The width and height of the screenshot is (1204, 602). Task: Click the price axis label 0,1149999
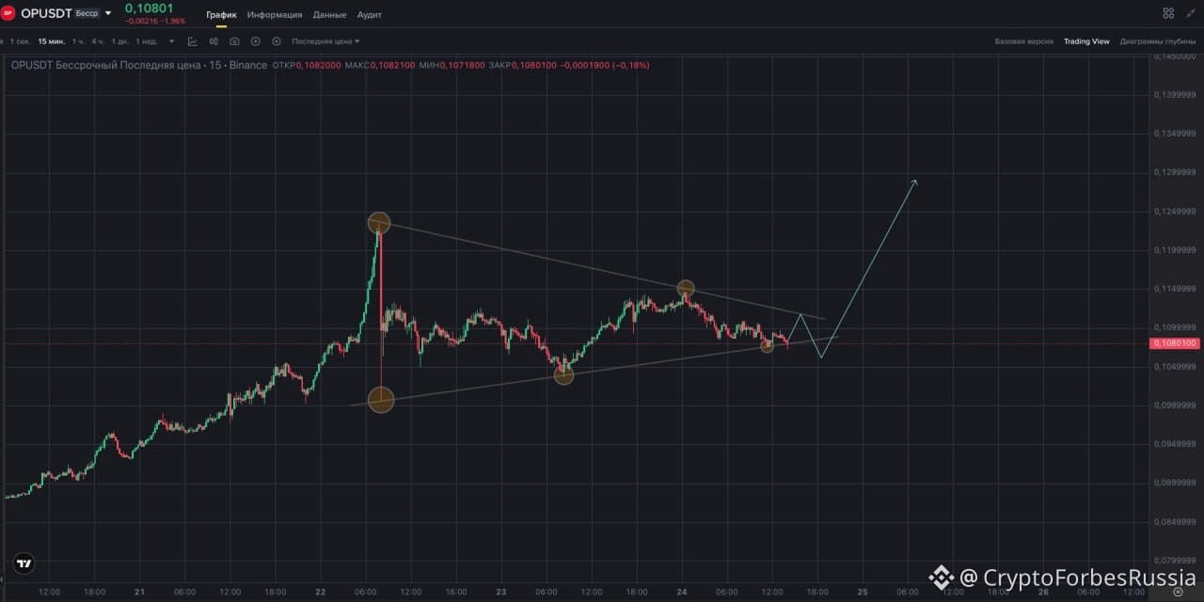click(1174, 289)
